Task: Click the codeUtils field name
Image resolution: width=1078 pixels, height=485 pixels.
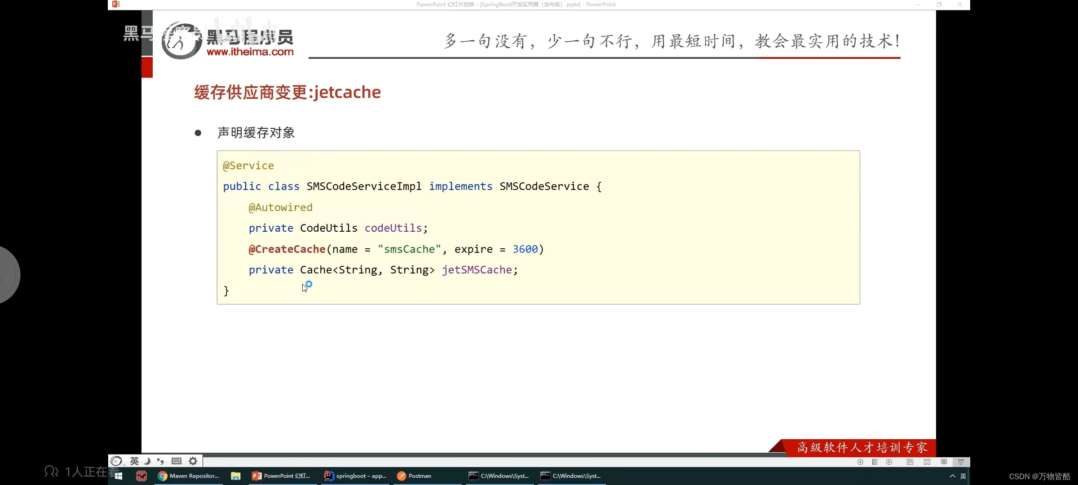Action: (x=393, y=228)
